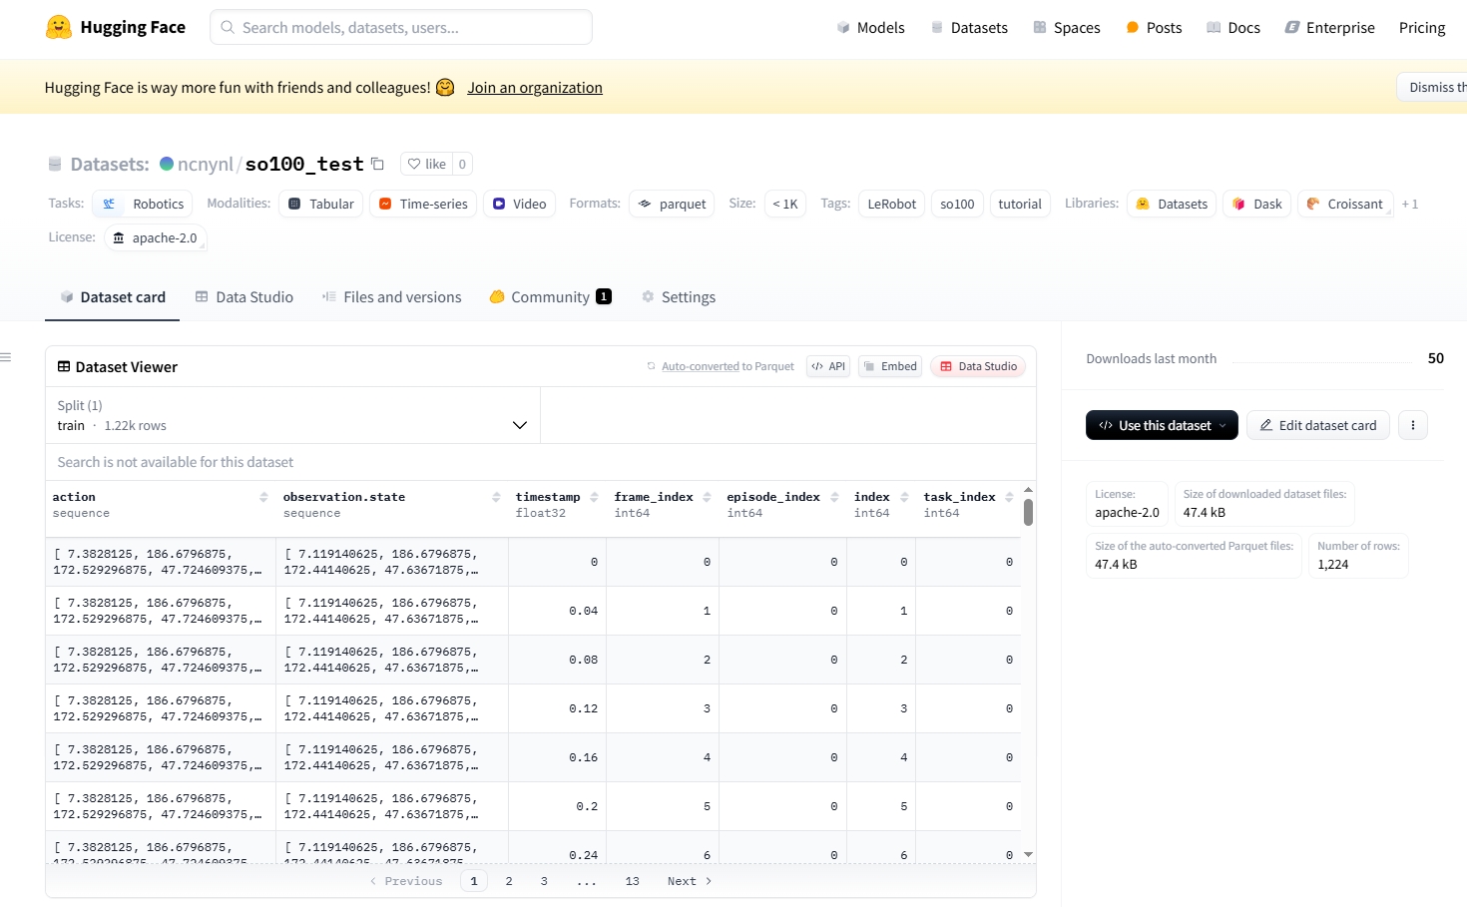Screen dimensions: 1467x907
Task: Go to the Next table page
Action: [690, 881]
